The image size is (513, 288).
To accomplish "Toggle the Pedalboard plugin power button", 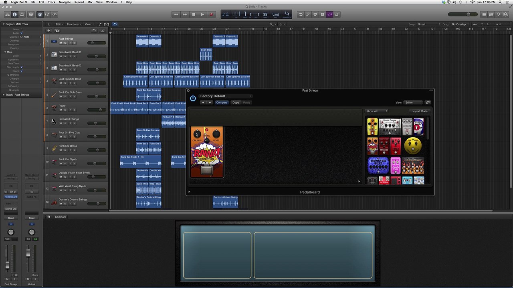I will (193, 98).
